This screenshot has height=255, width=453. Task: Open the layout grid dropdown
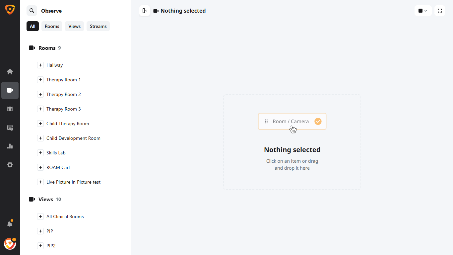tap(423, 11)
